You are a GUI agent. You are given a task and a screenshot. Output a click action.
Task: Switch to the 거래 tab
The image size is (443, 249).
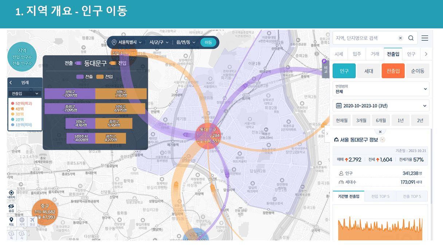pyautogui.click(x=375, y=54)
